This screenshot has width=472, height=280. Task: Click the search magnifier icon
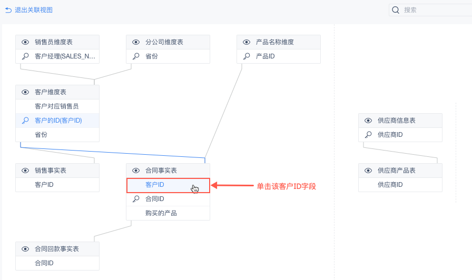tap(396, 10)
